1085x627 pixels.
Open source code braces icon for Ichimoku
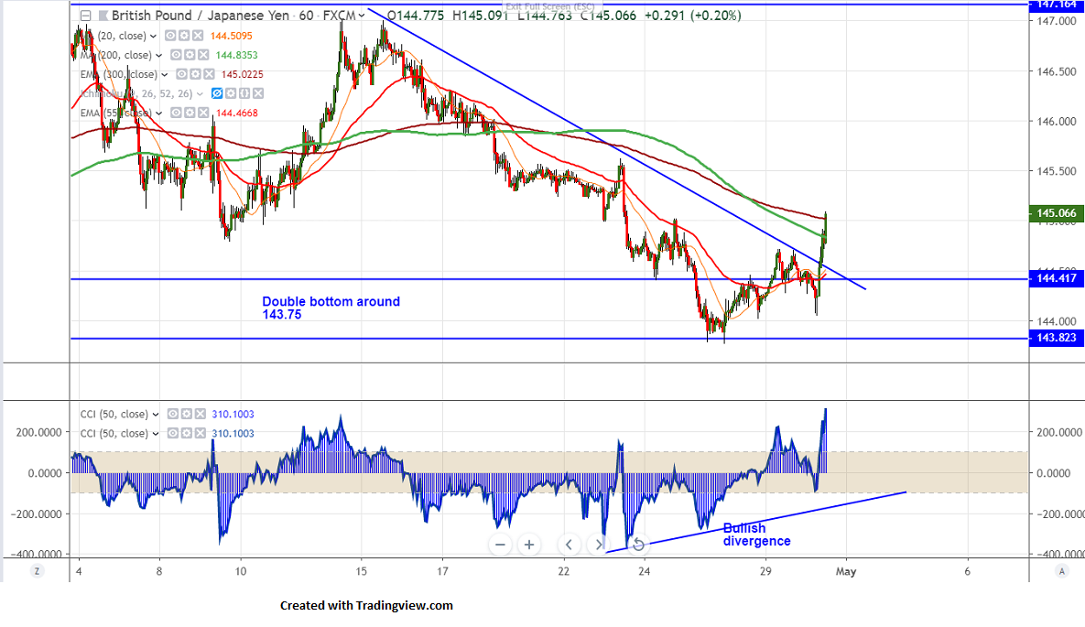click(244, 93)
